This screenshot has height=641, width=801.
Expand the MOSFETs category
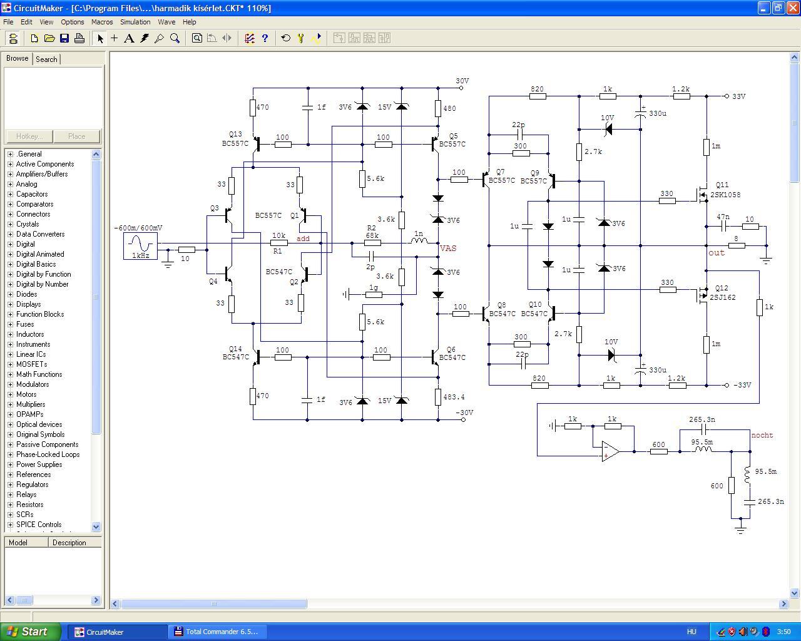point(10,364)
